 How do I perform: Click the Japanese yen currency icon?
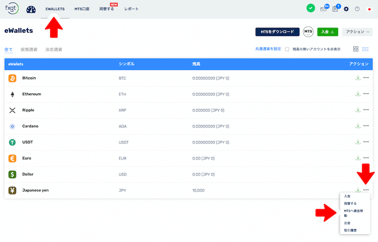click(x=12, y=191)
